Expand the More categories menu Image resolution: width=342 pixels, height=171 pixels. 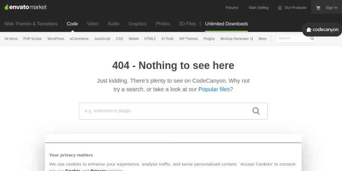point(262,38)
